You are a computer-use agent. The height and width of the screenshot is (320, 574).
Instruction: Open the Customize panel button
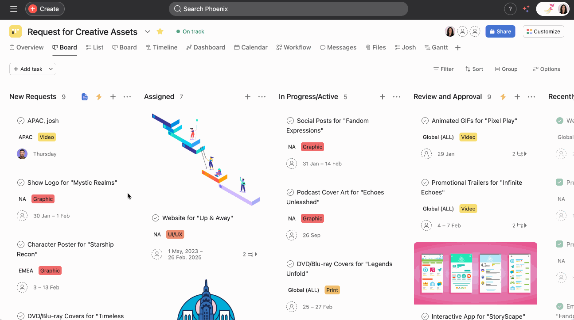tap(543, 31)
